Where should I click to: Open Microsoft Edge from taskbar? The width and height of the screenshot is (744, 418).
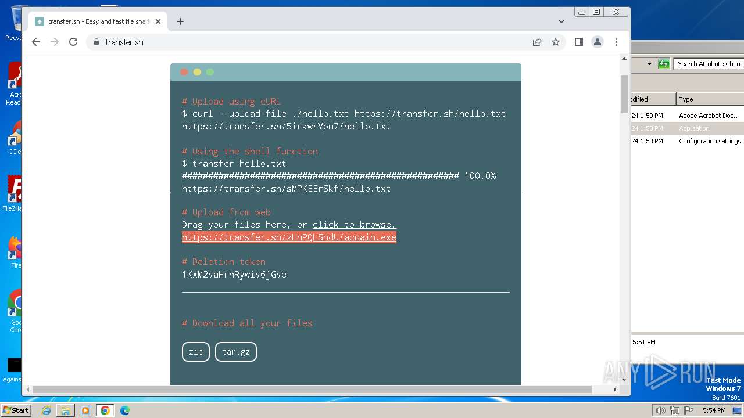(125, 410)
